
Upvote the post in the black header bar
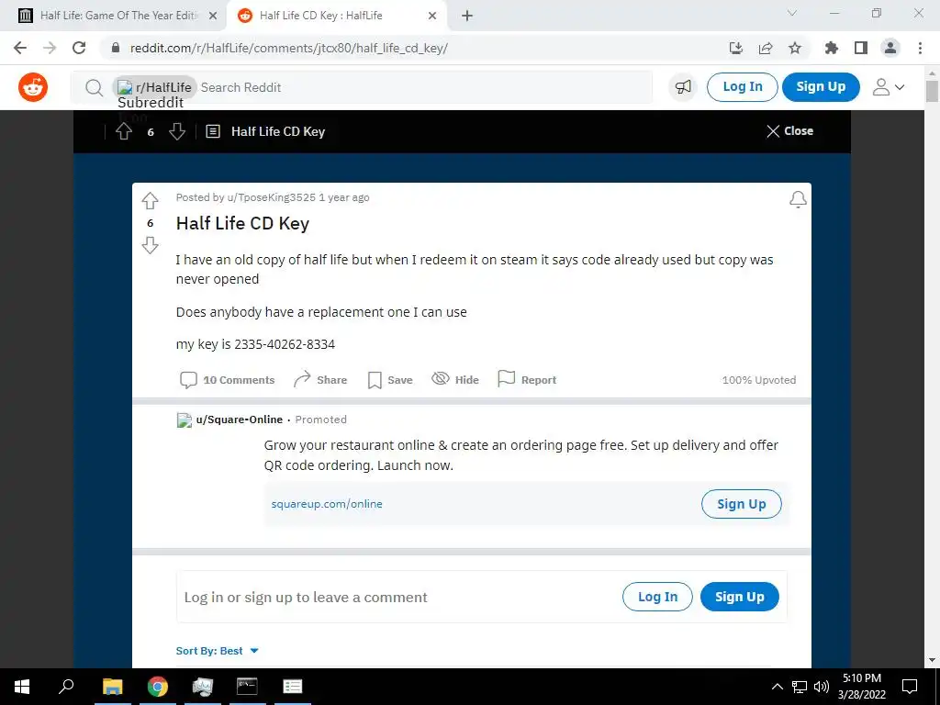(124, 131)
